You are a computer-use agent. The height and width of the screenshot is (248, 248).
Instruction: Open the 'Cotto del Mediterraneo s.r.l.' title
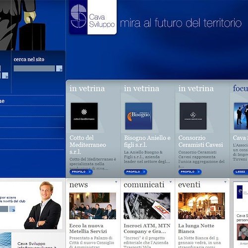88,145
